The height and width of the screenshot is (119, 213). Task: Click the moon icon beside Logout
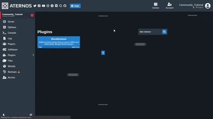tap(194, 7)
